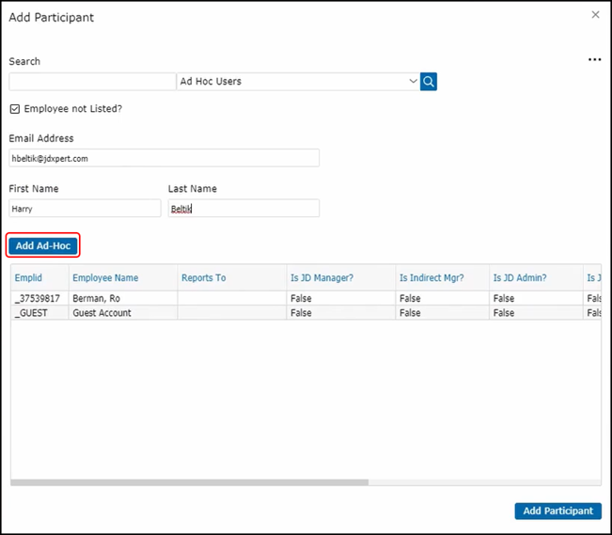Open the three-dots more options menu
Viewport: 612px width, 535px height.
click(x=594, y=60)
